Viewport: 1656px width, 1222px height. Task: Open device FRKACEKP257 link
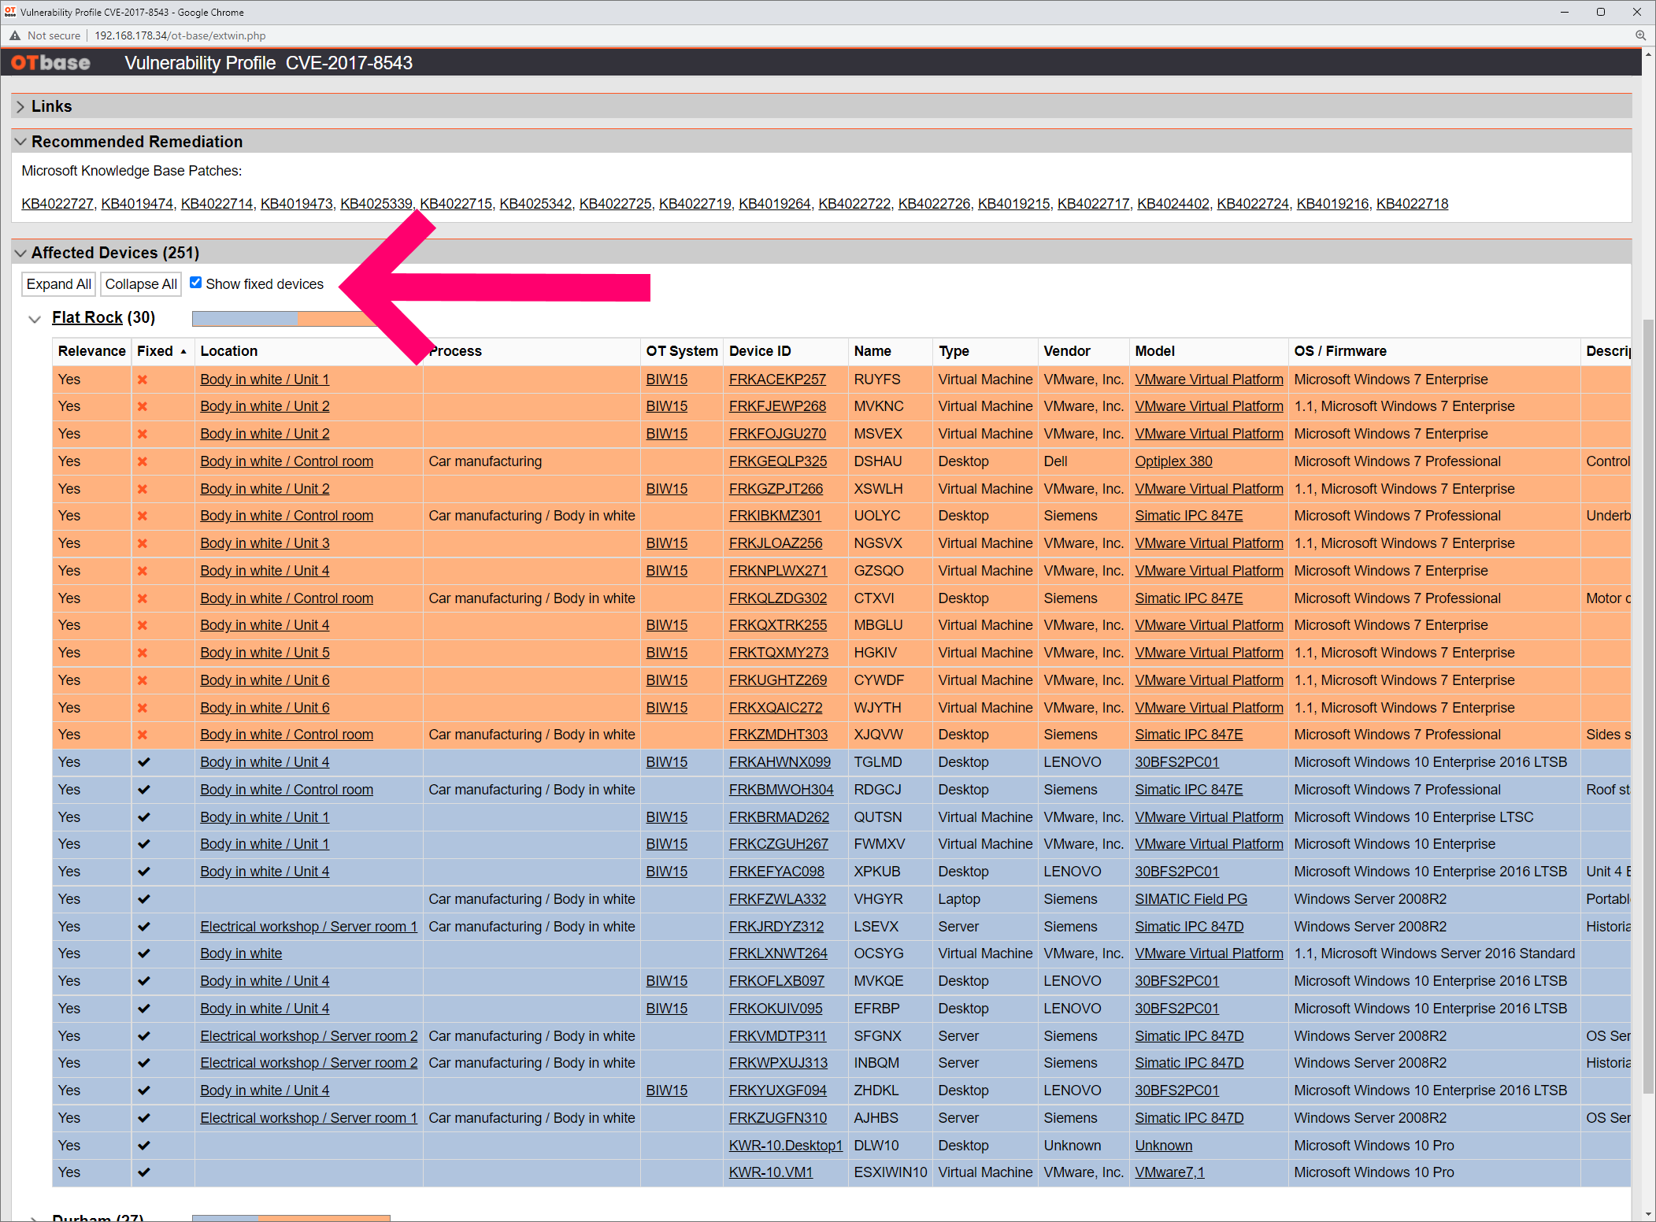tap(777, 380)
